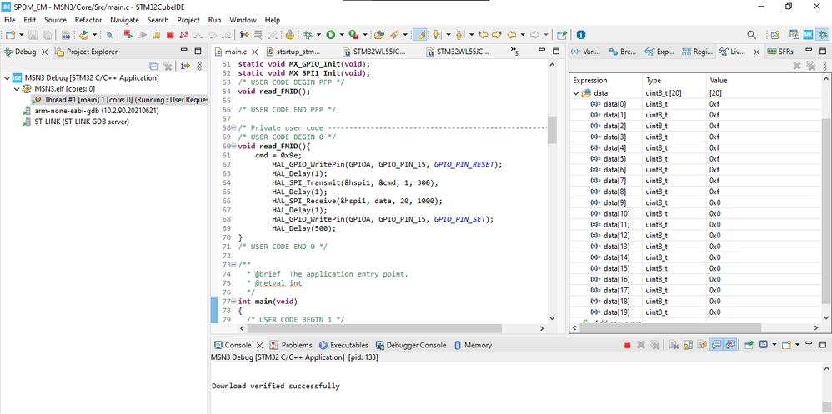Fold the read_FMID function at line 60
The image size is (832, 414).
tap(234, 147)
